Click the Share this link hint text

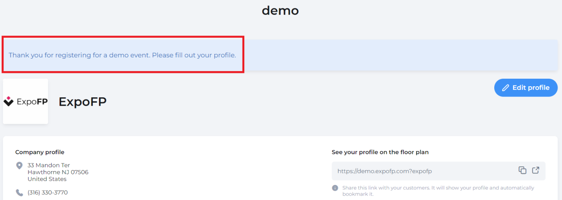pos(438,191)
